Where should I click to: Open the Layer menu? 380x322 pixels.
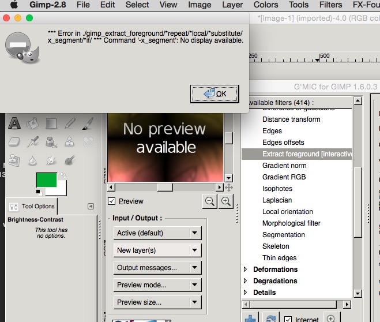pos(232,5)
